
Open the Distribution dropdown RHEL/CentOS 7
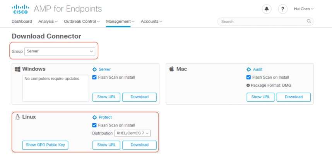pos(133,133)
